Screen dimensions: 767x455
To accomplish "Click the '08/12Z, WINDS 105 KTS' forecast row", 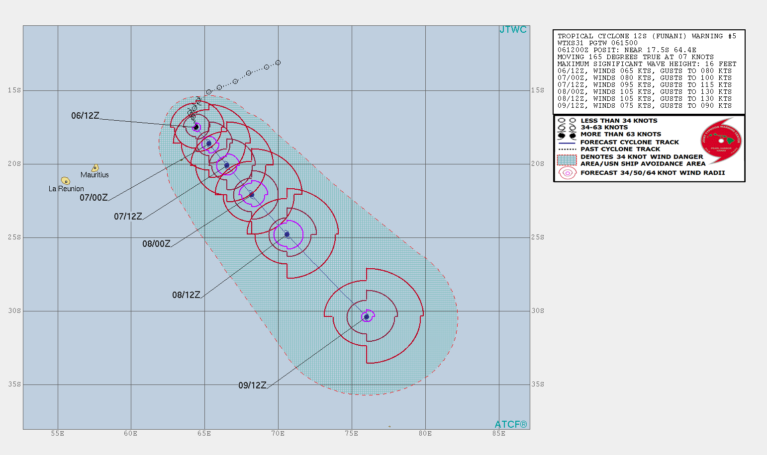I will [645, 99].
